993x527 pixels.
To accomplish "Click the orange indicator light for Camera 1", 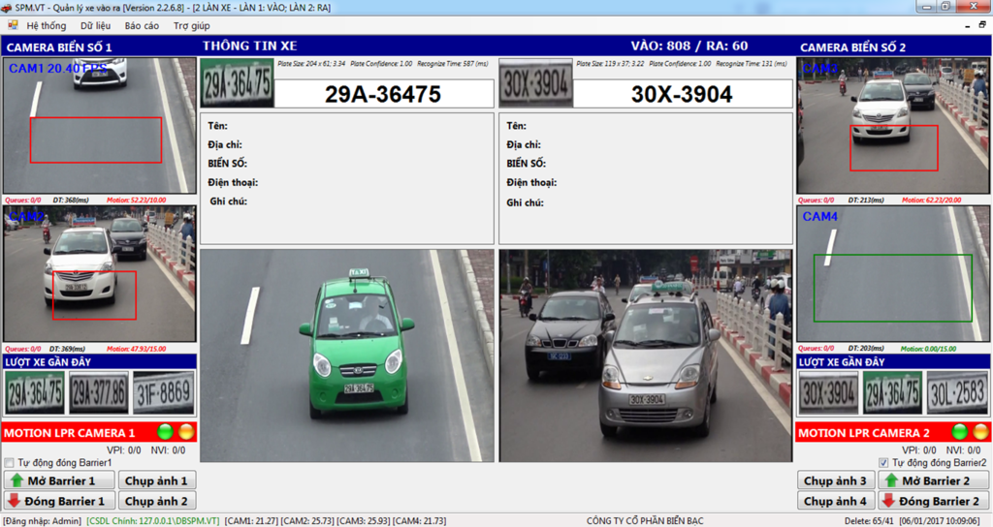I will [184, 432].
